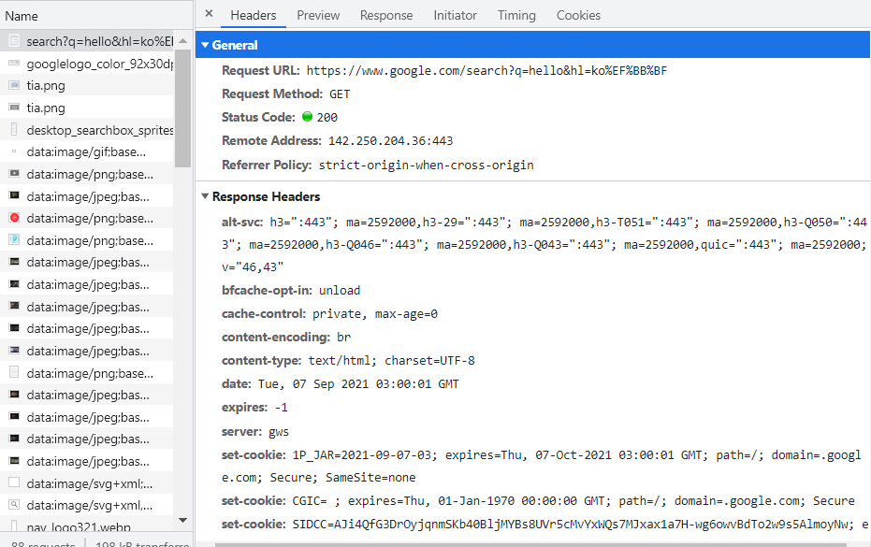871x547 pixels.
Task: Select the nav_logo321.webp request
Action: [x=87, y=526]
